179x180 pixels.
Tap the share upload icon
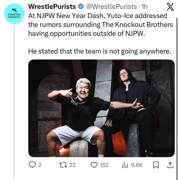pyautogui.click(x=170, y=165)
